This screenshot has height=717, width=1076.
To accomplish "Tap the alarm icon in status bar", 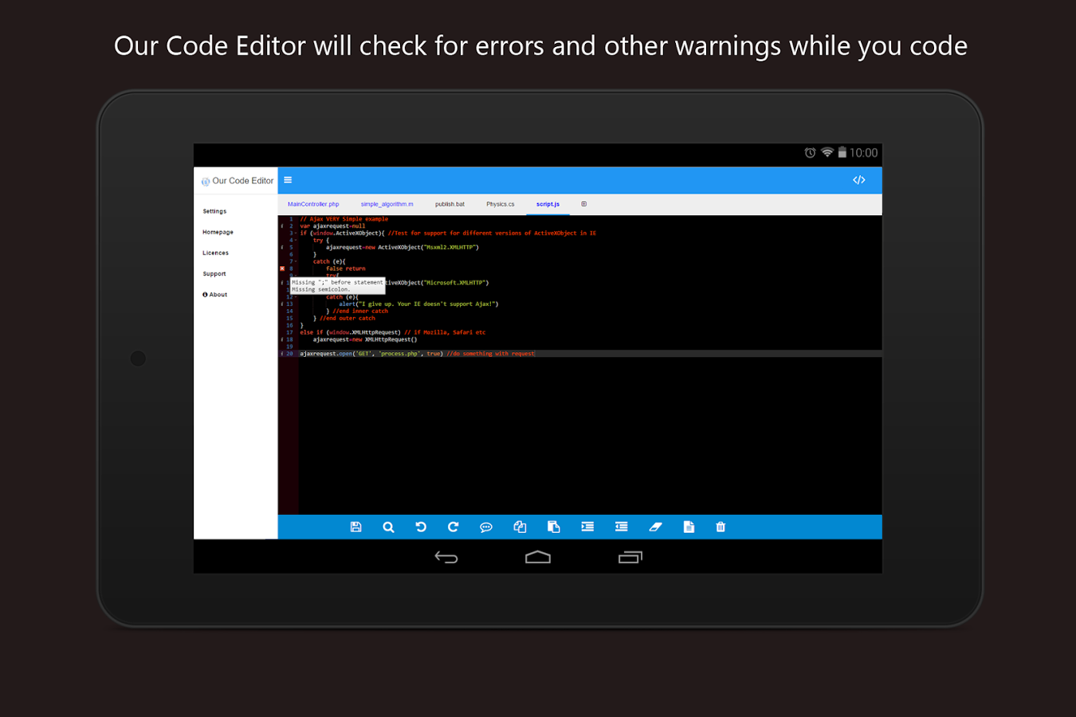I will [x=810, y=152].
